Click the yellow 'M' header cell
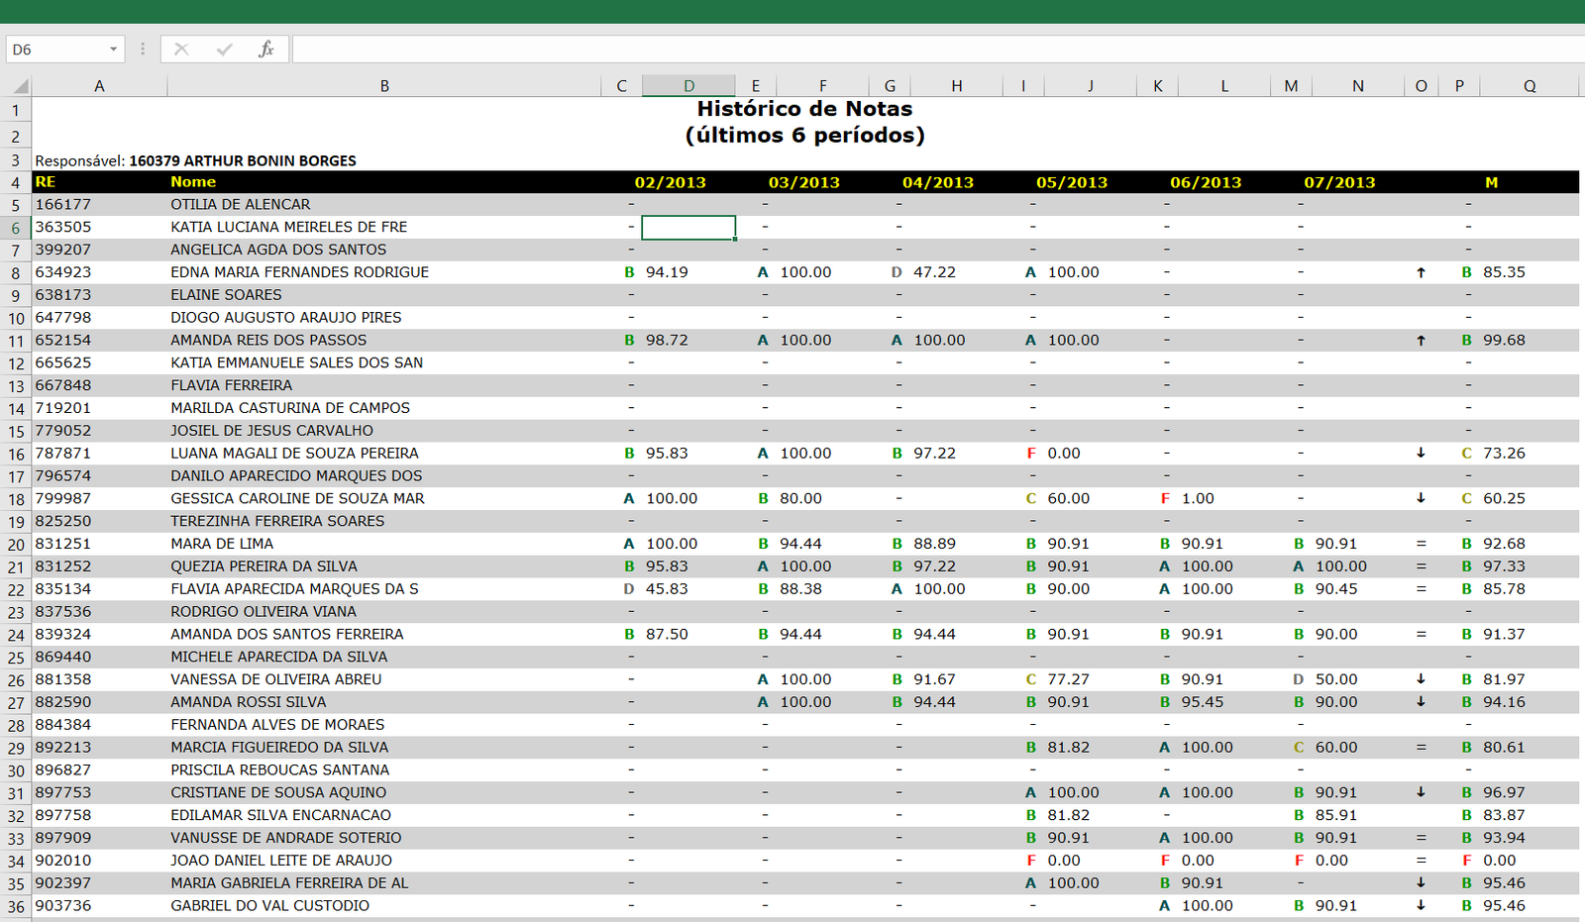The width and height of the screenshot is (1585, 922). point(1492,182)
